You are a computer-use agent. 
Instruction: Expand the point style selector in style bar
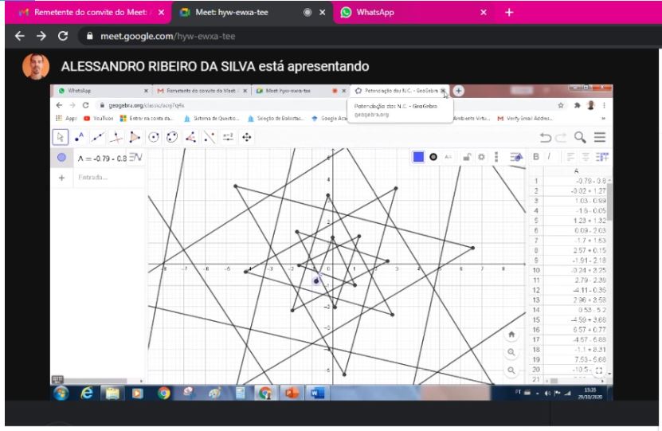[x=433, y=157]
